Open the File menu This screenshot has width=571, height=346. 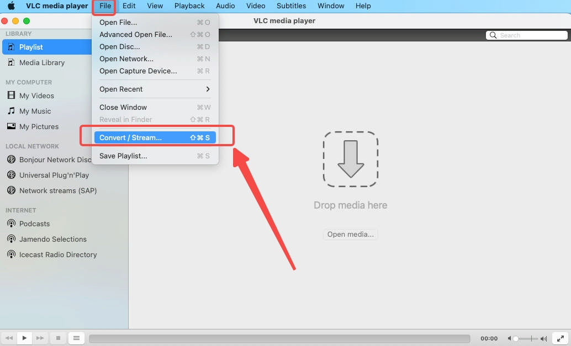(x=105, y=6)
